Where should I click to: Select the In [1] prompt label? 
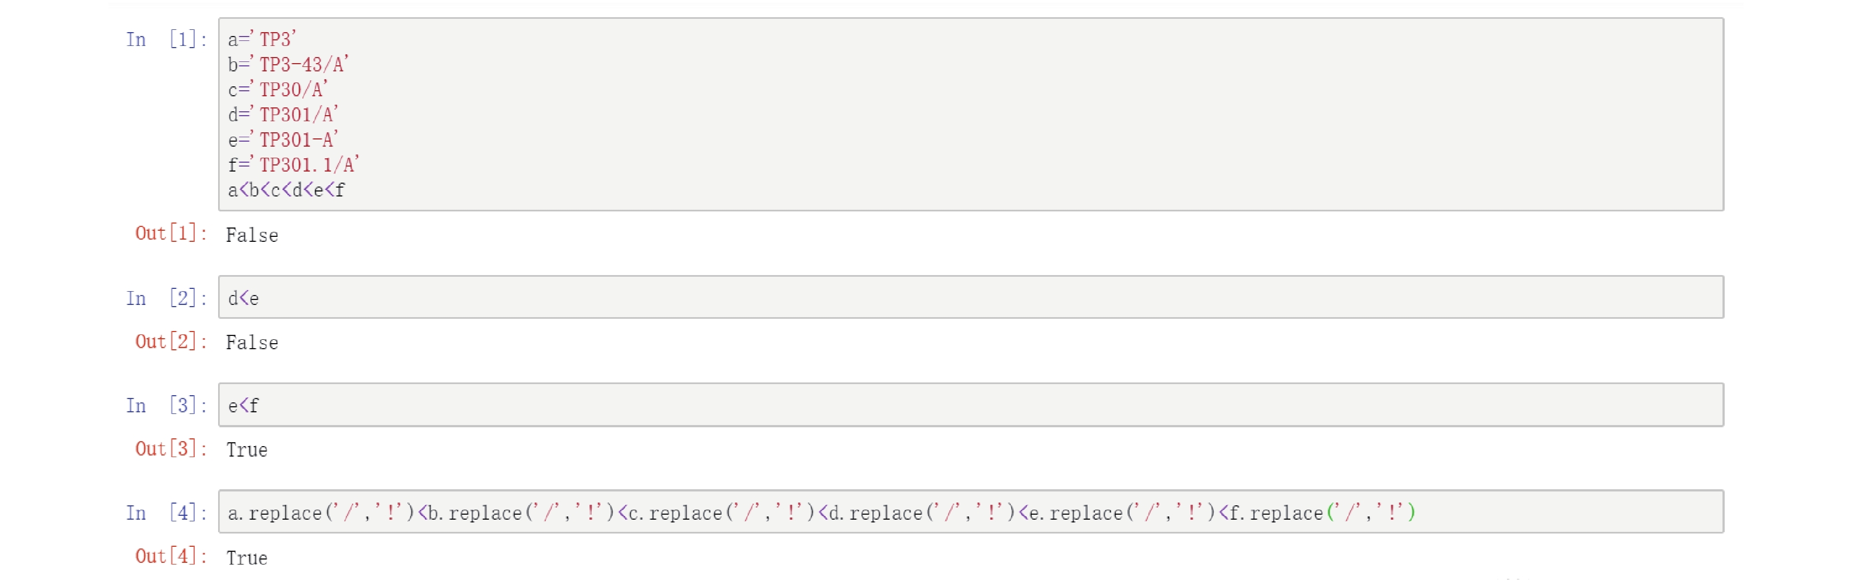[x=167, y=39]
